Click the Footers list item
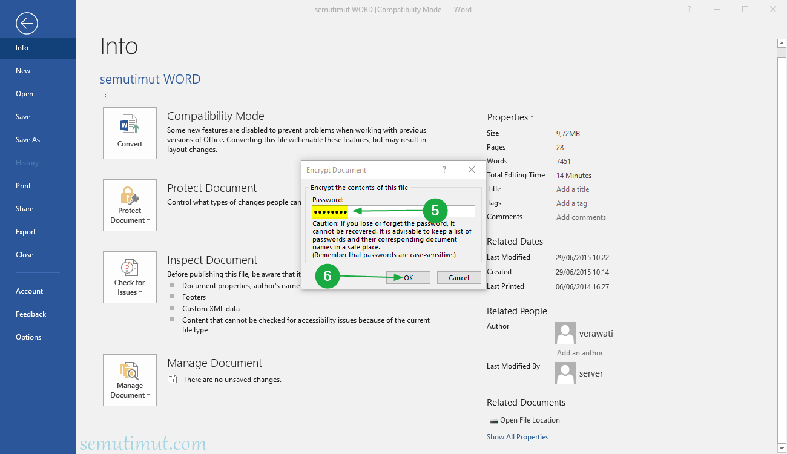 coord(194,297)
